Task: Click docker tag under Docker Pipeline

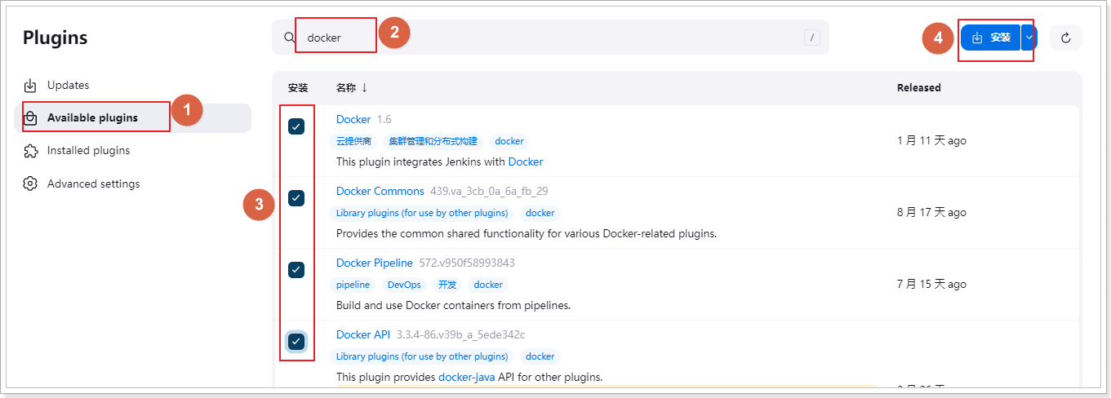Action: (x=488, y=285)
